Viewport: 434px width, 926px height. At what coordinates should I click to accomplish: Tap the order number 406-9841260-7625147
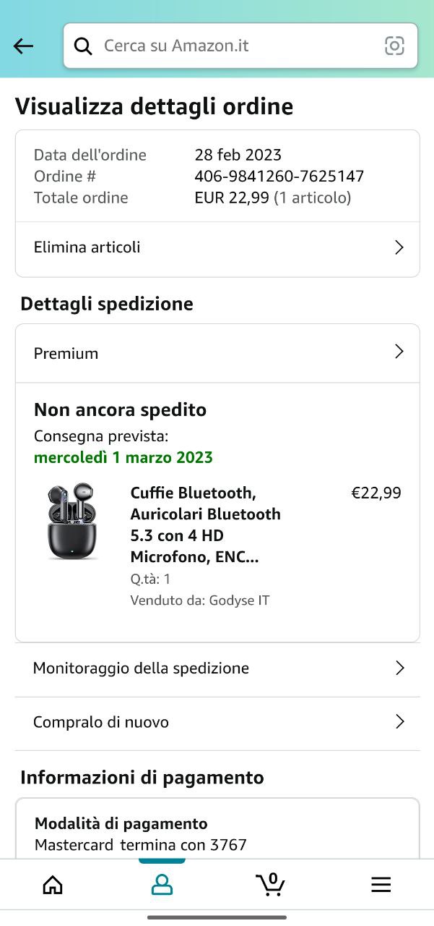tap(279, 177)
